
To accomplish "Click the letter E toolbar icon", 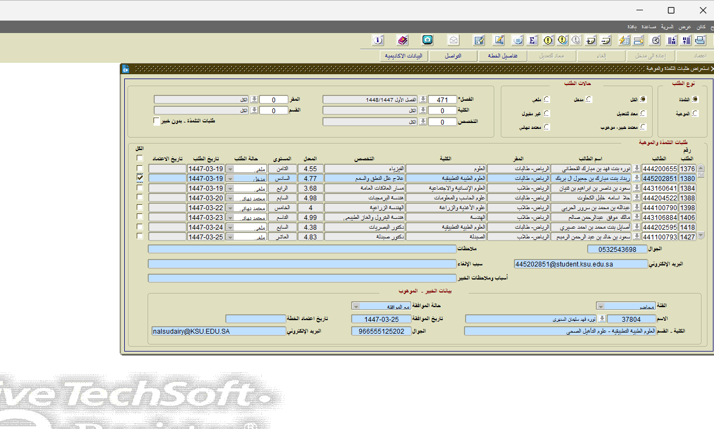I will 532,40.
